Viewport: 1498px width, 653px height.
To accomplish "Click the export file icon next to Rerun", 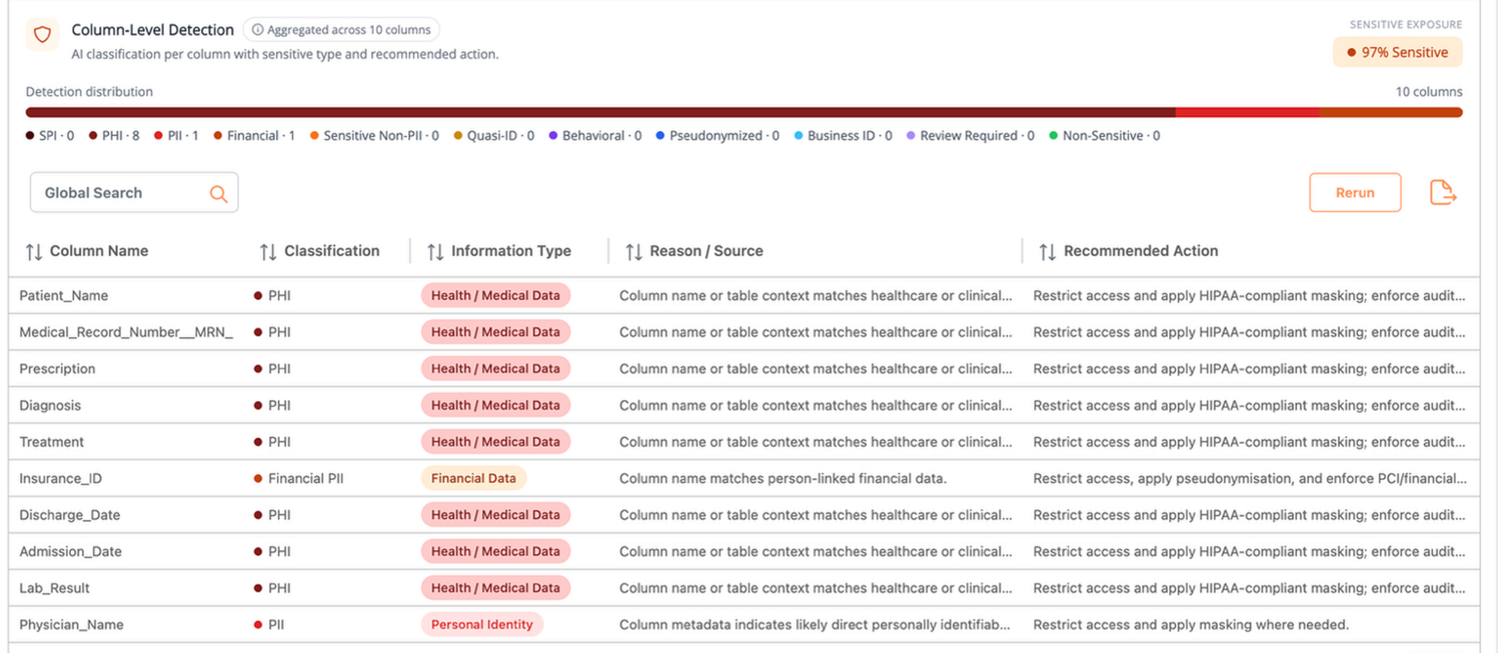I will [x=1443, y=192].
